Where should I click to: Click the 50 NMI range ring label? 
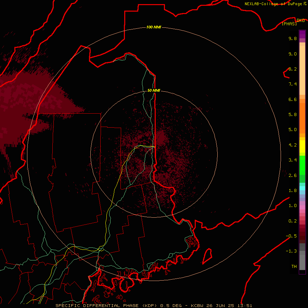click(154, 90)
